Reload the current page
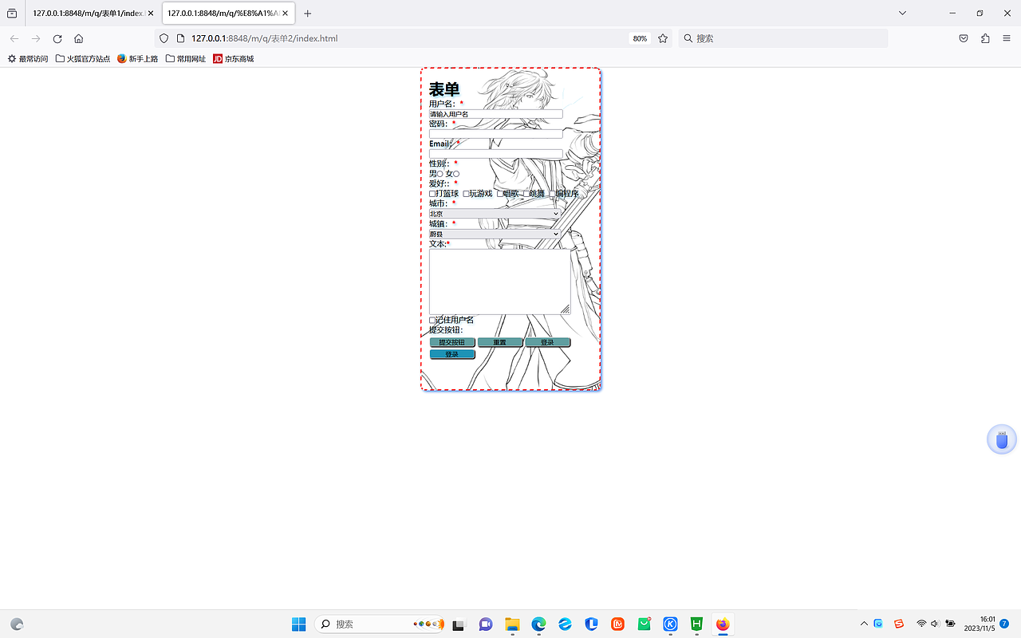The height and width of the screenshot is (638, 1021). point(56,37)
